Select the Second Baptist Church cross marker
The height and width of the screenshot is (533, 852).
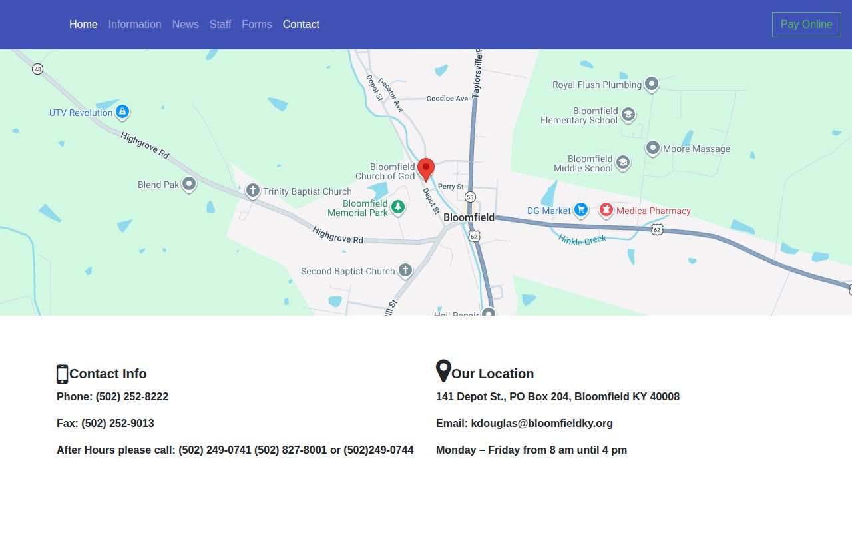[405, 270]
